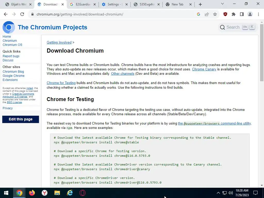Click The Chromium Projects title
The height and width of the screenshot is (198, 264).
53,27
